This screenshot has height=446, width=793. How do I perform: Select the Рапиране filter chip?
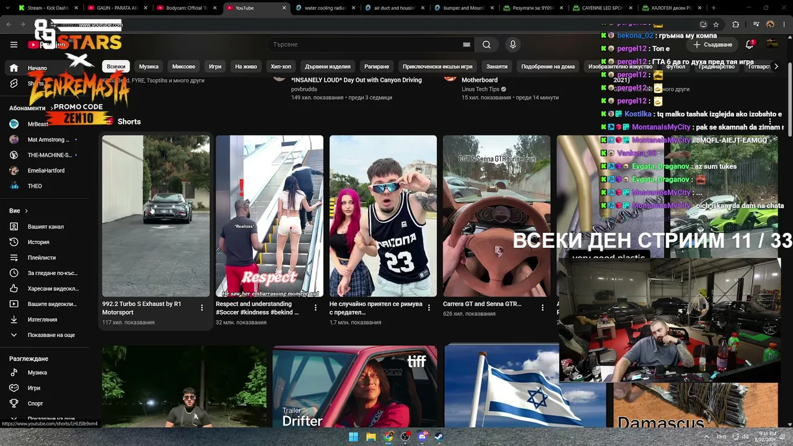click(x=377, y=66)
